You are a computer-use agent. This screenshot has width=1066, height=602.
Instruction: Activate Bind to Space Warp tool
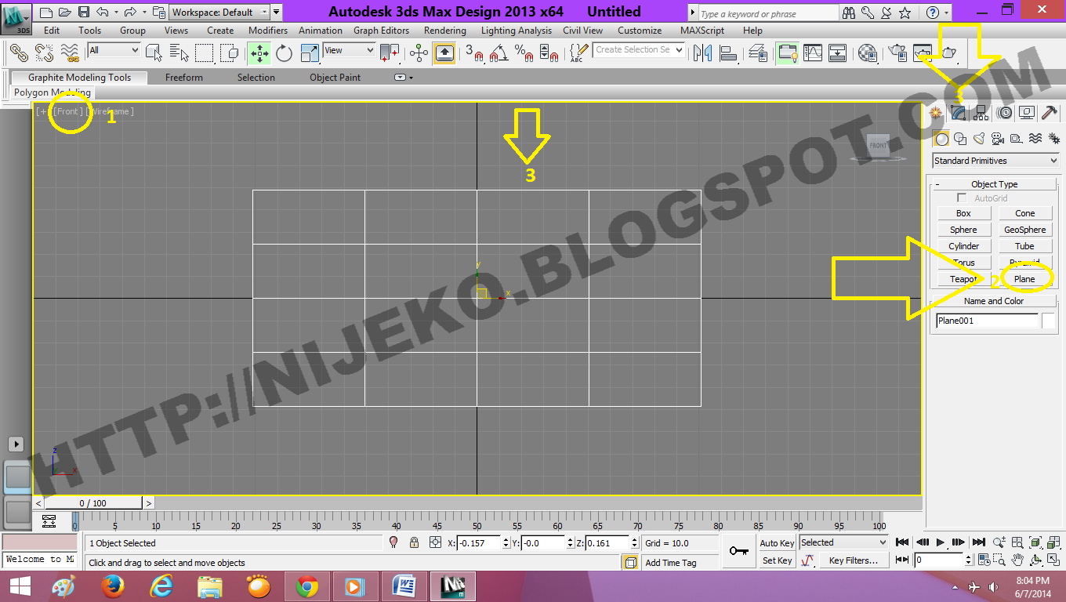71,53
